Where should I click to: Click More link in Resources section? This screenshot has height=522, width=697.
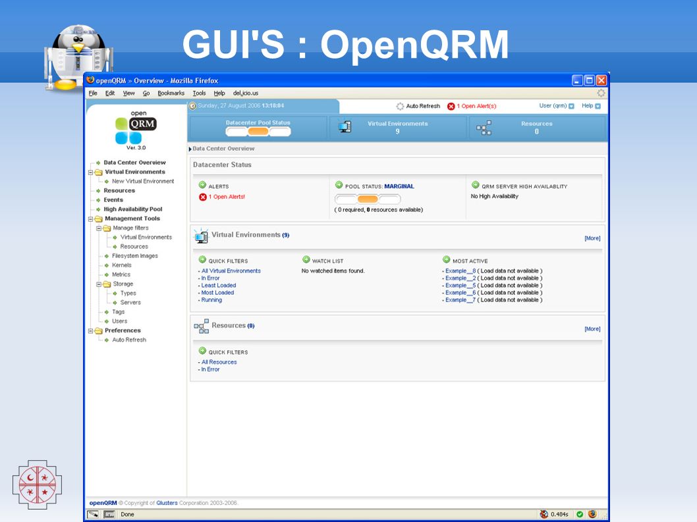pyautogui.click(x=592, y=328)
